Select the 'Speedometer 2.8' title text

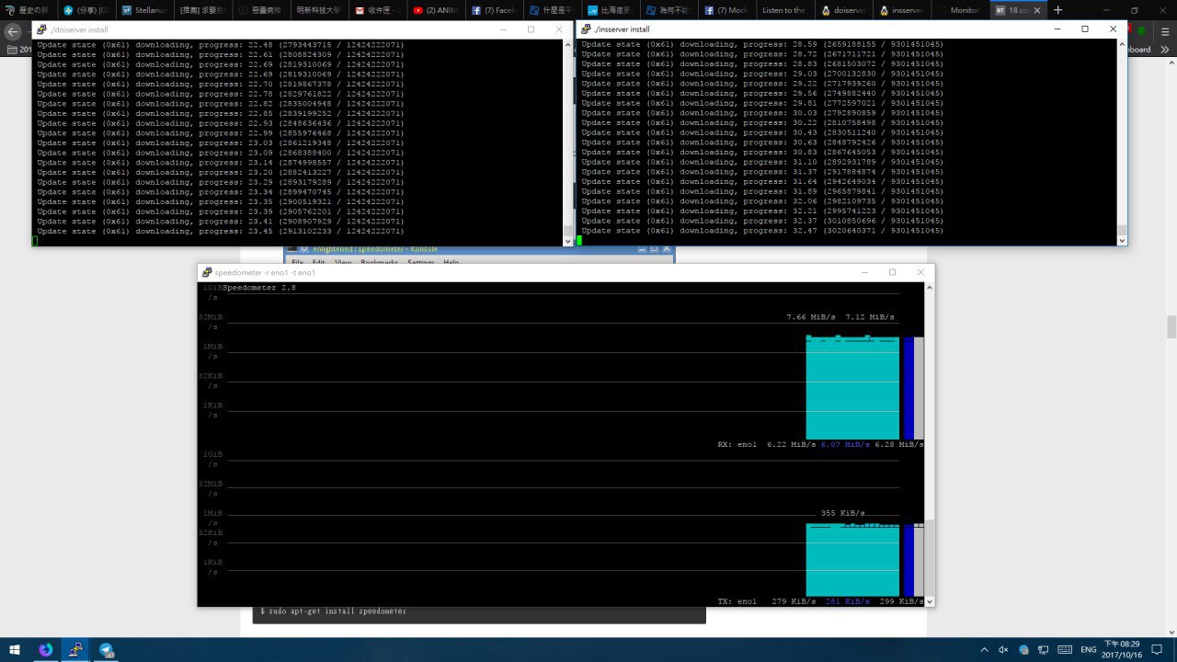click(259, 288)
